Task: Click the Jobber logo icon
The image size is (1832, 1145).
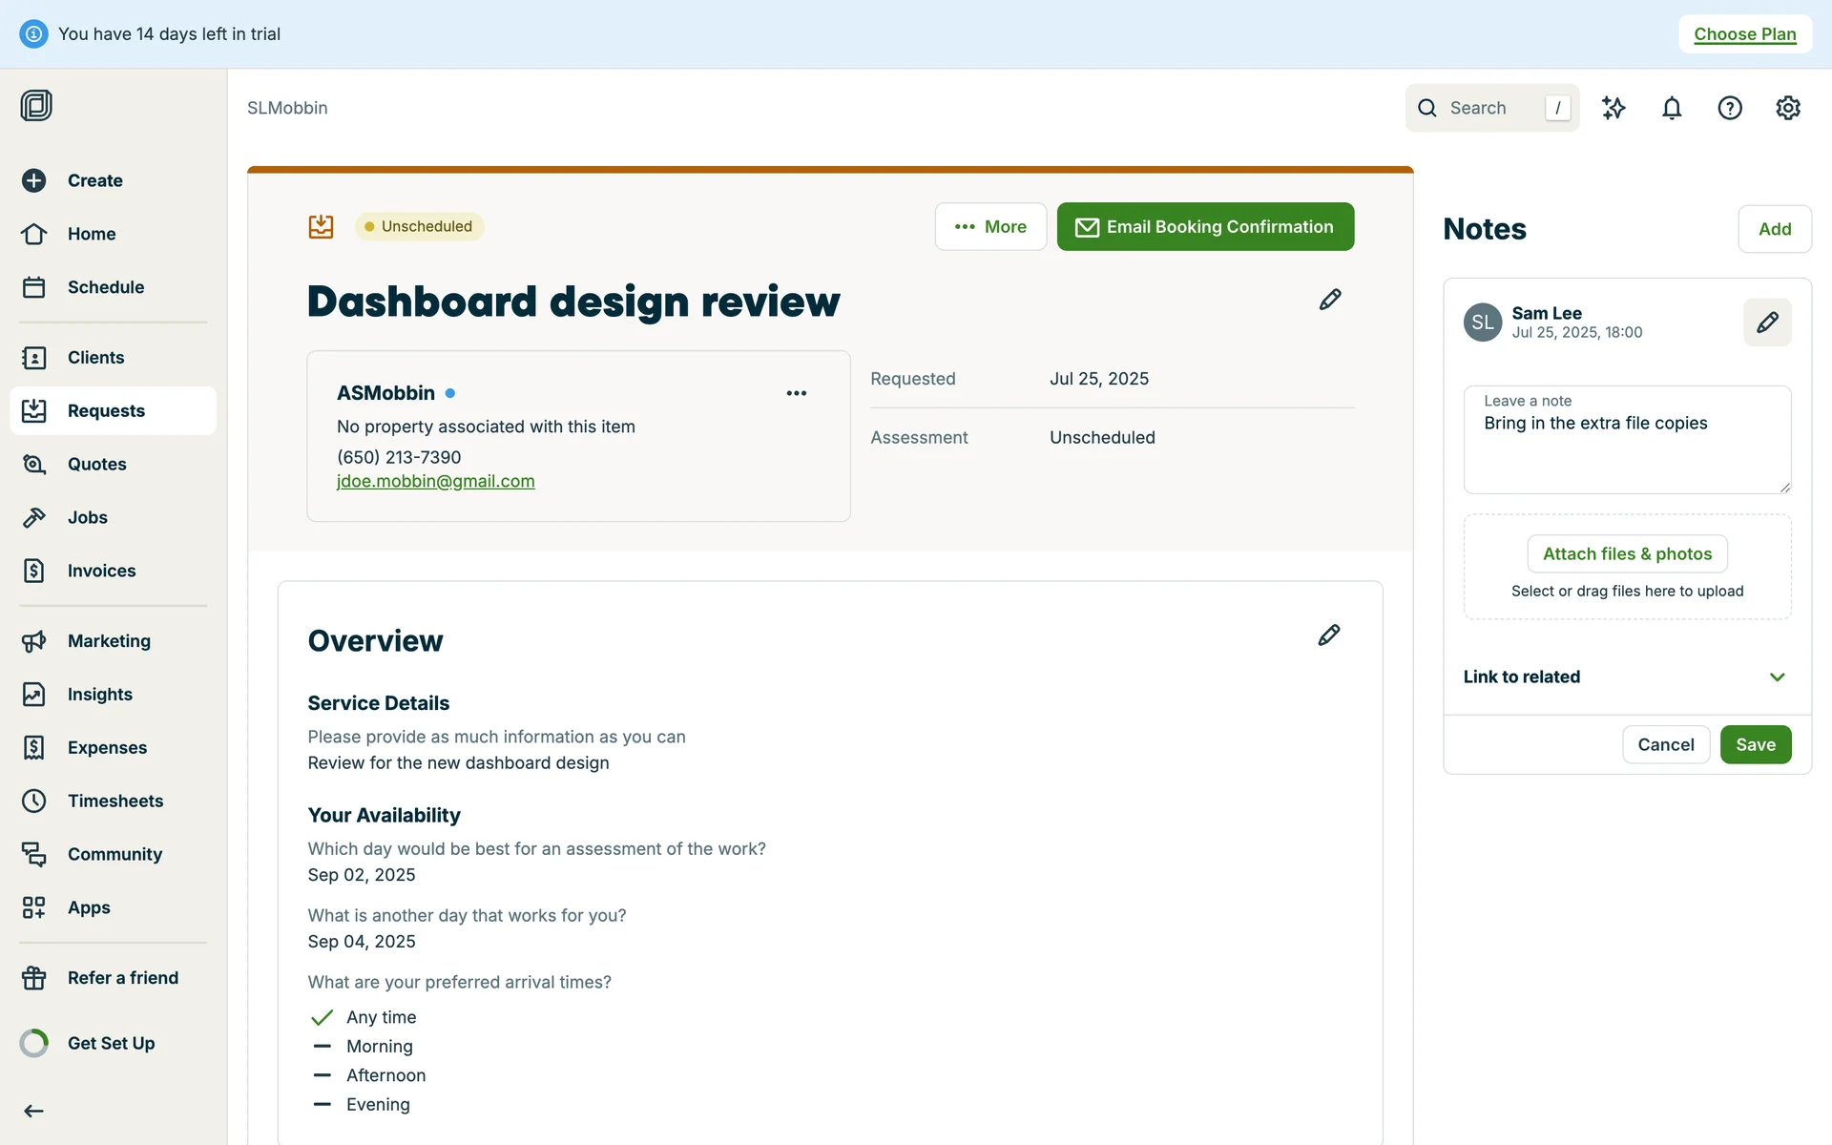Action: pos(36,105)
